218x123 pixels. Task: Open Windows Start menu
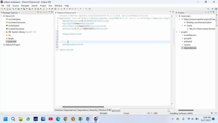pyautogui.click(x=5, y=119)
